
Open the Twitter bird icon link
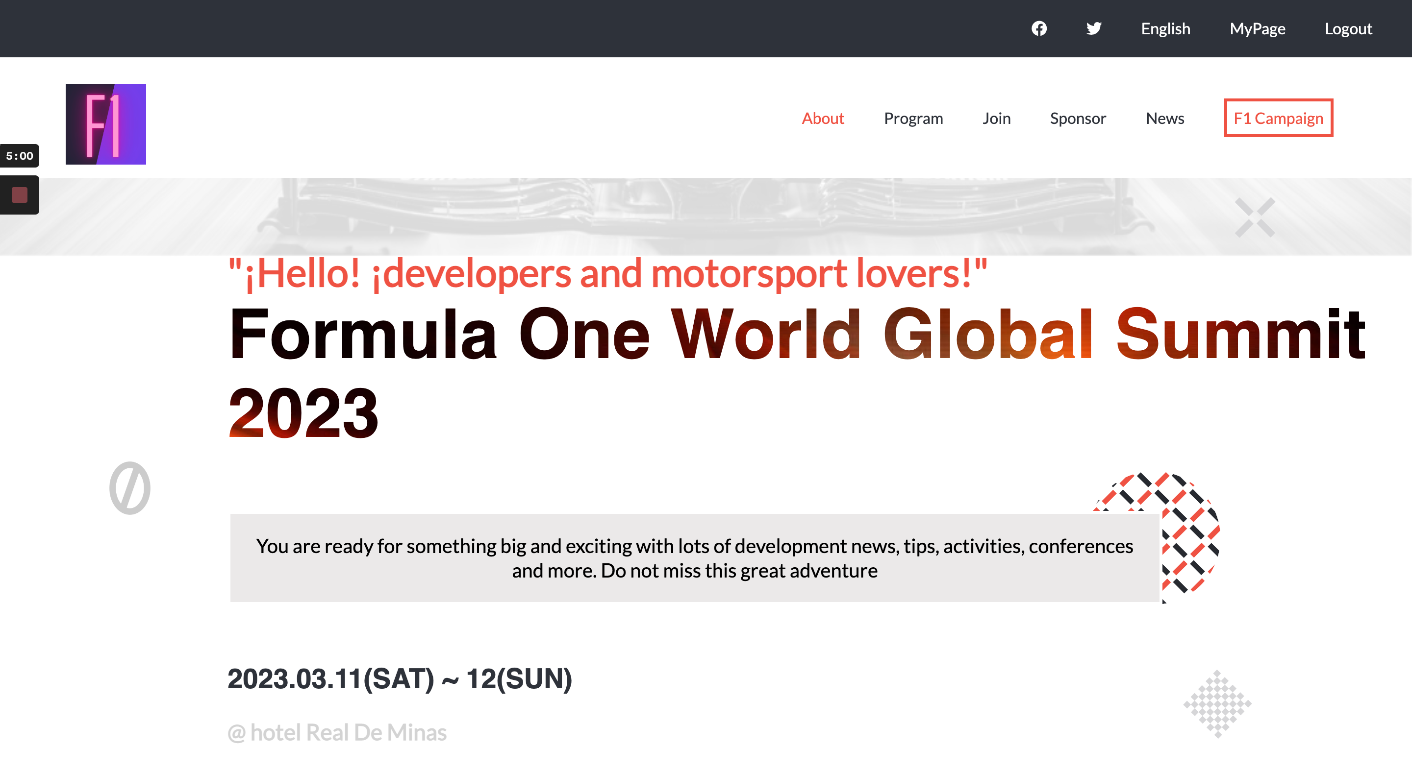click(1093, 28)
